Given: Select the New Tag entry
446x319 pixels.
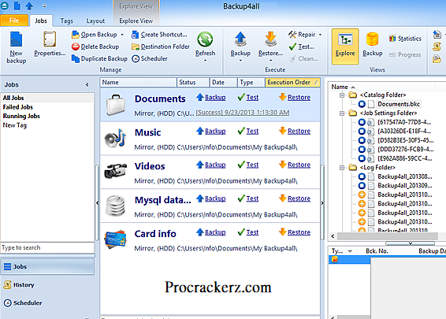Looking at the screenshot, I should pyautogui.click(x=15, y=125).
